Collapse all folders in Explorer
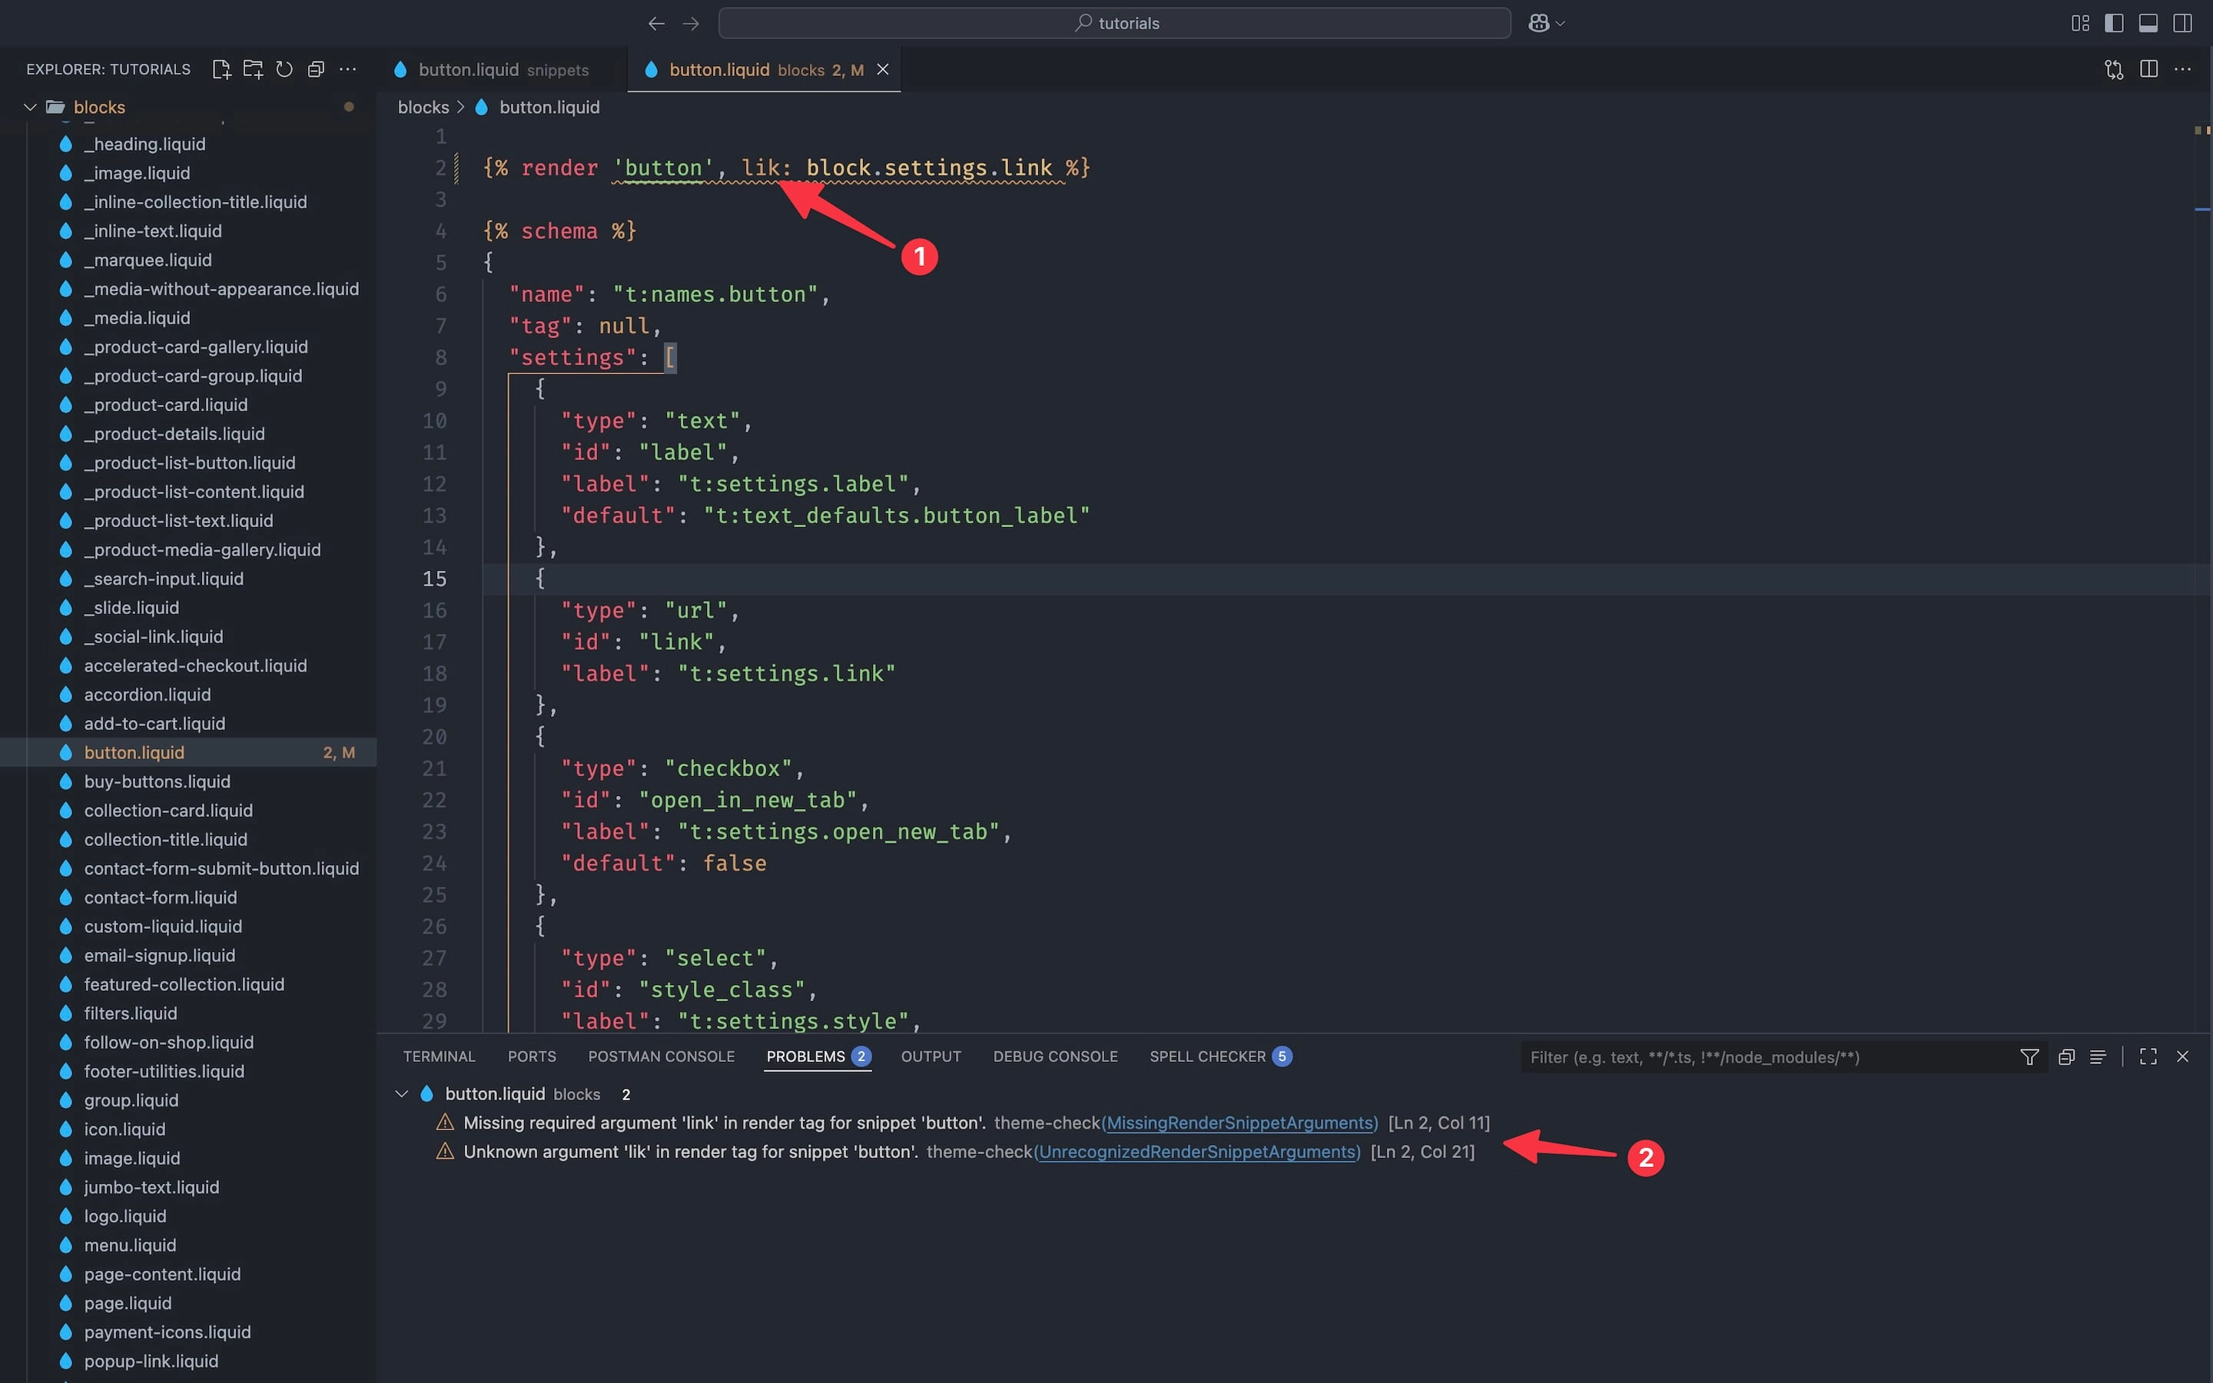 [317, 69]
